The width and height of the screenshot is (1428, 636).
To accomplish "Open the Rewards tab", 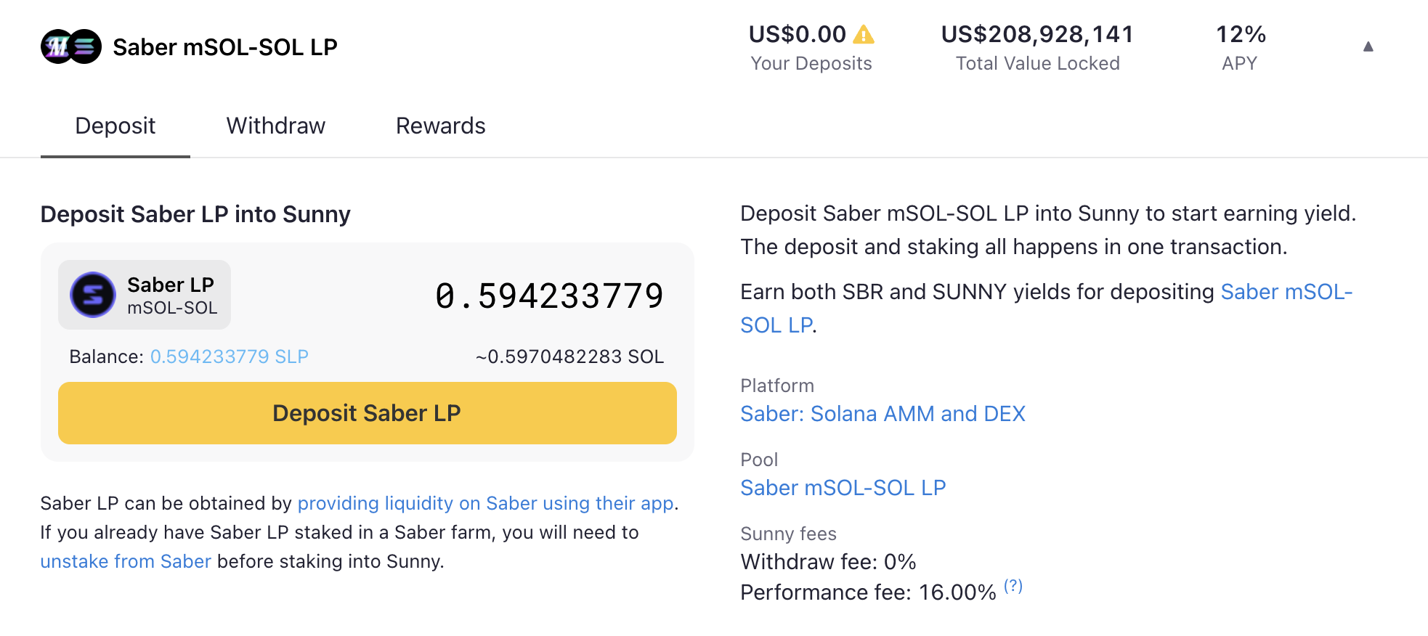I will [x=440, y=126].
